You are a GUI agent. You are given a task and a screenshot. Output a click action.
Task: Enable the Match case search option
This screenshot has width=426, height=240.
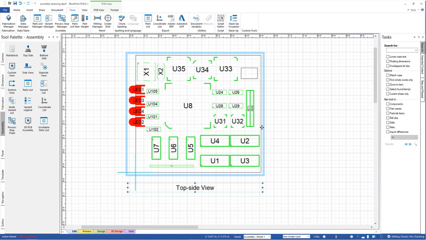[x=388, y=75]
